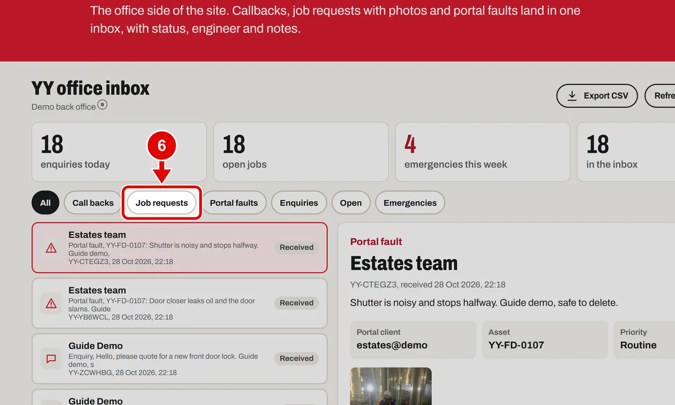The width and height of the screenshot is (675, 405).
Task: Click the 4 emergencies this week card
Action: tap(483, 152)
